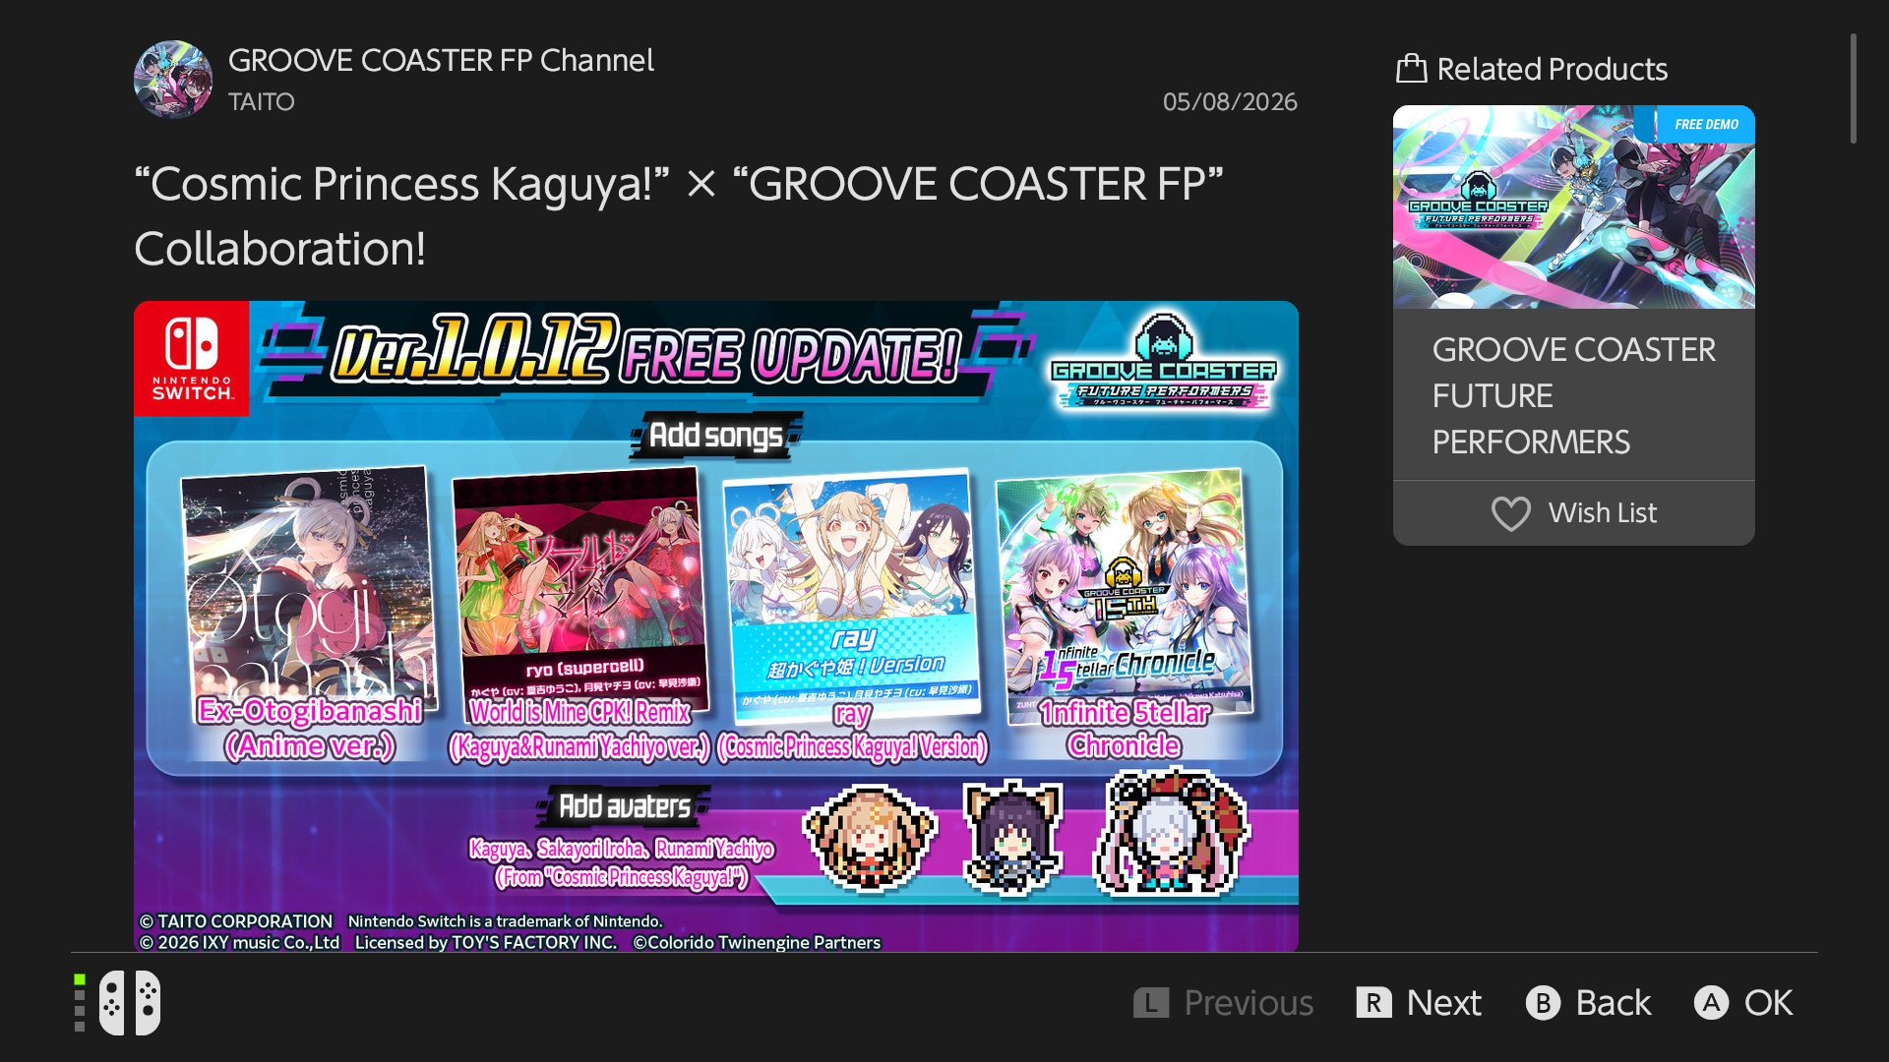Click the R button icon for Next
This screenshot has height=1062, width=1889.
[1373, 1003]
